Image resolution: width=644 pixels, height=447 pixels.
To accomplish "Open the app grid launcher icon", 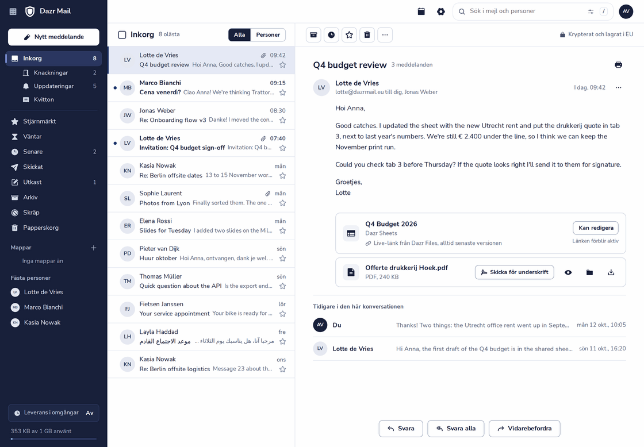I will (x=13, y=11).
